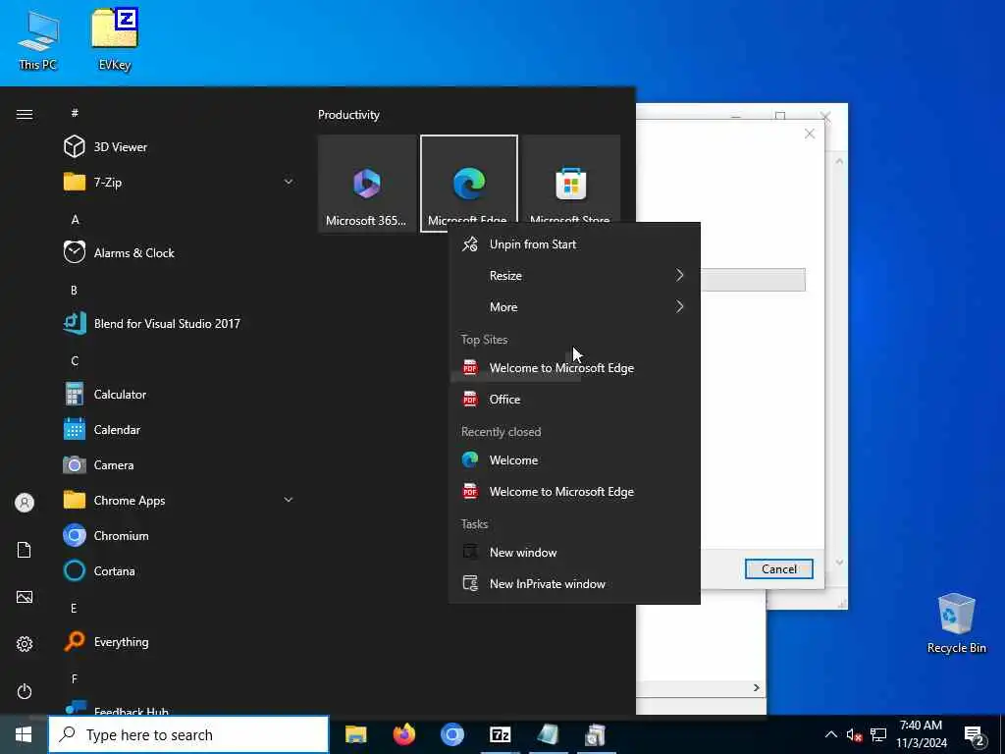The height and width of the screenshot is (754, 1005).
Task: Open Documents from the Start sidebar
Action: [x=25, y=550]
